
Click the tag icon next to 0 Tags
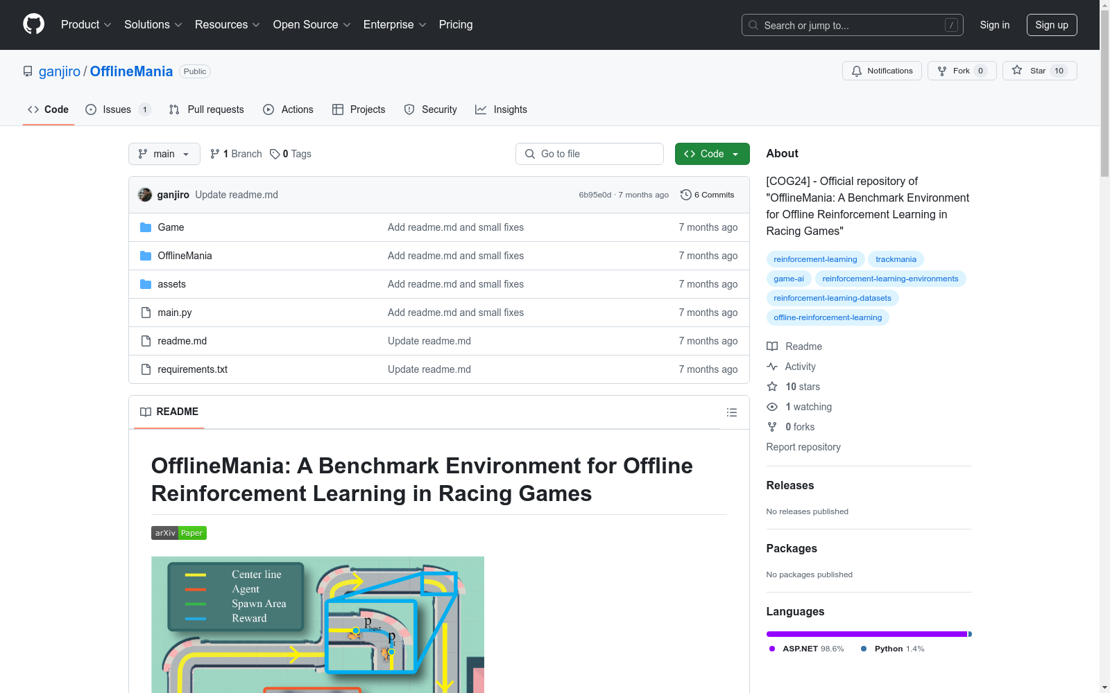pyautogui.click(x=275, y=154)
